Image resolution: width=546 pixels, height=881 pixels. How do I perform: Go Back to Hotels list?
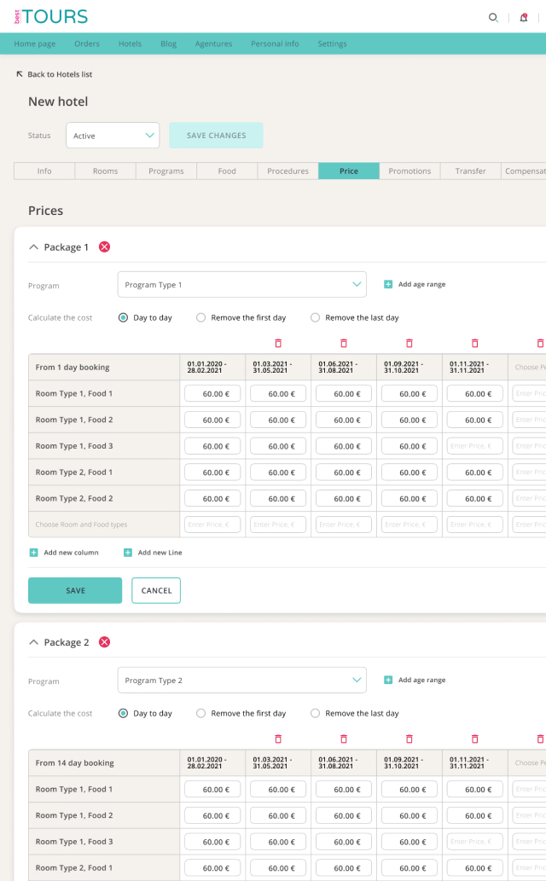[54, 74]
